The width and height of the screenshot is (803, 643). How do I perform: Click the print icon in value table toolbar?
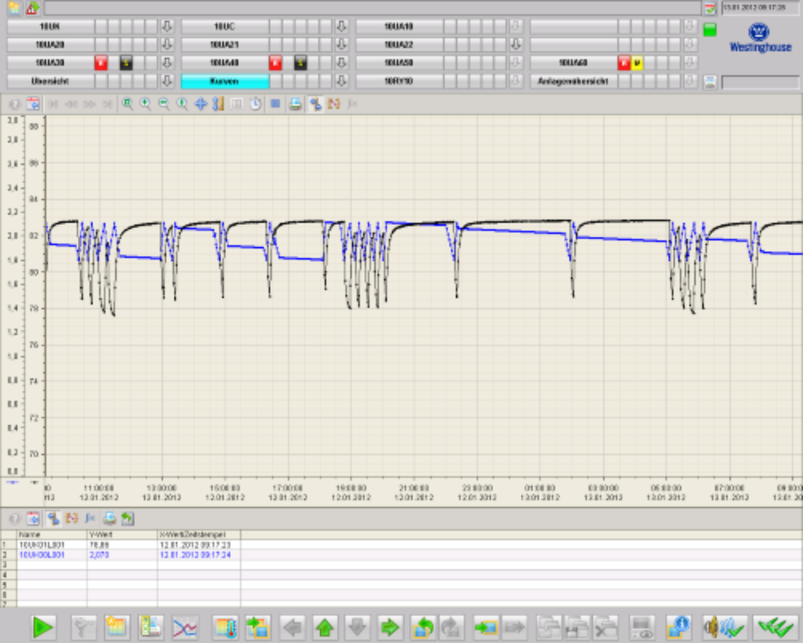tap(110, 518)
